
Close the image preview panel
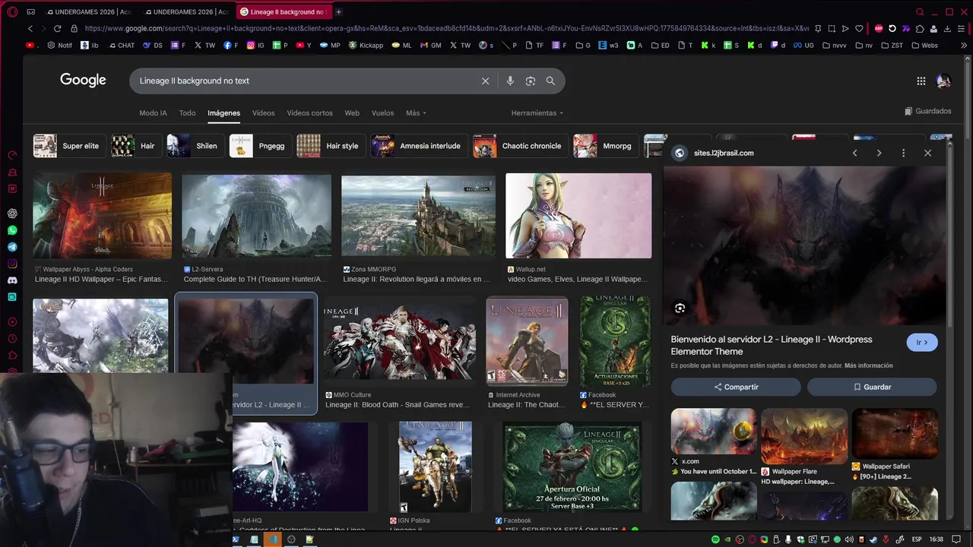coord(927,153)
